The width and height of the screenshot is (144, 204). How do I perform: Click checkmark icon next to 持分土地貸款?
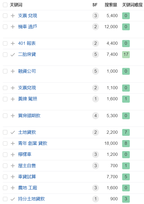tap(13, 199)
